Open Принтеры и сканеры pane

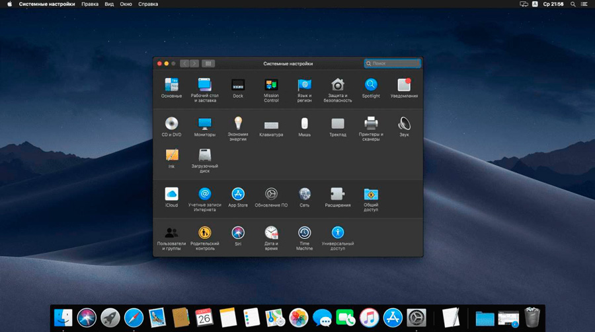[371, 129]
